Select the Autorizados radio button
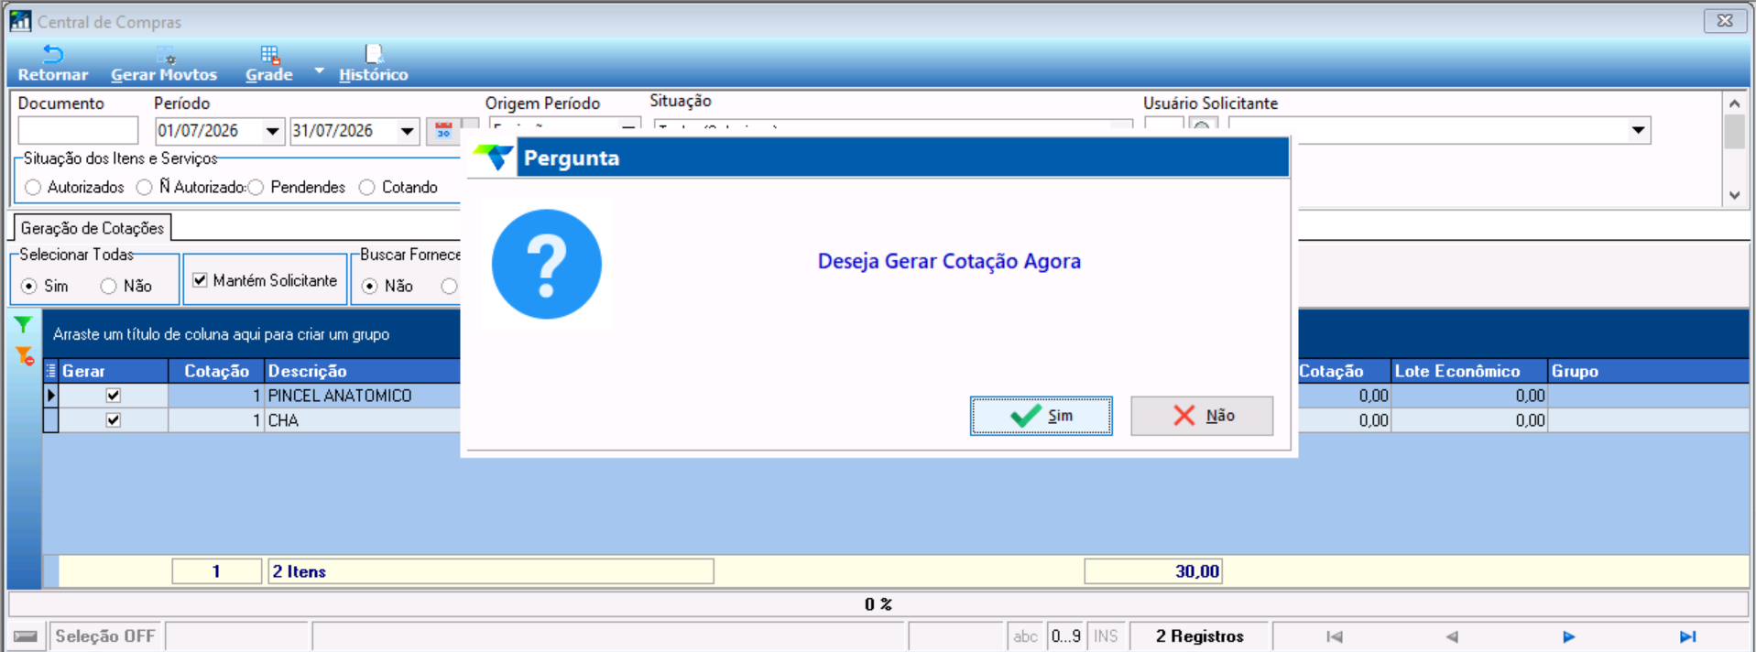 33,187
